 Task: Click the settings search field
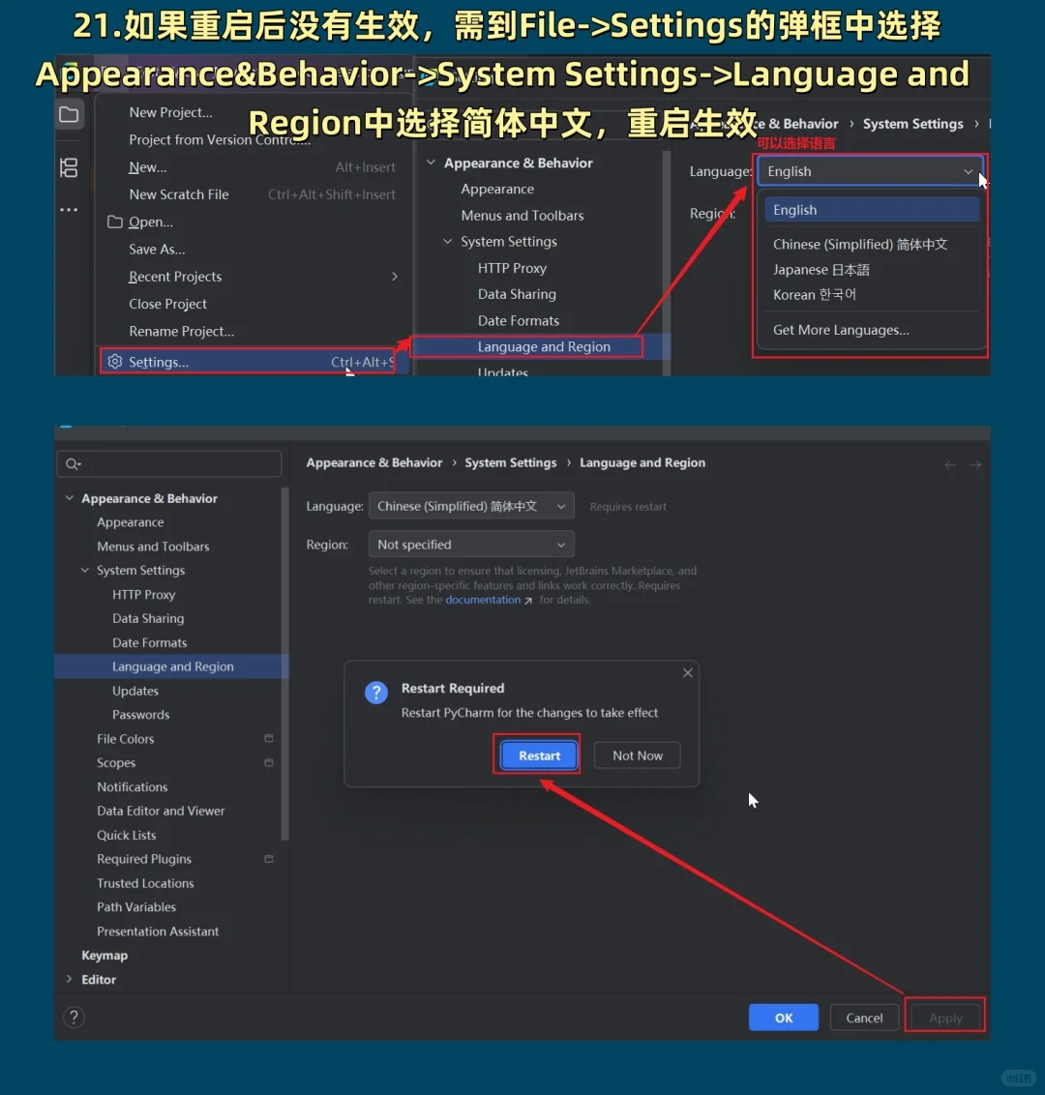pos(169,463)
